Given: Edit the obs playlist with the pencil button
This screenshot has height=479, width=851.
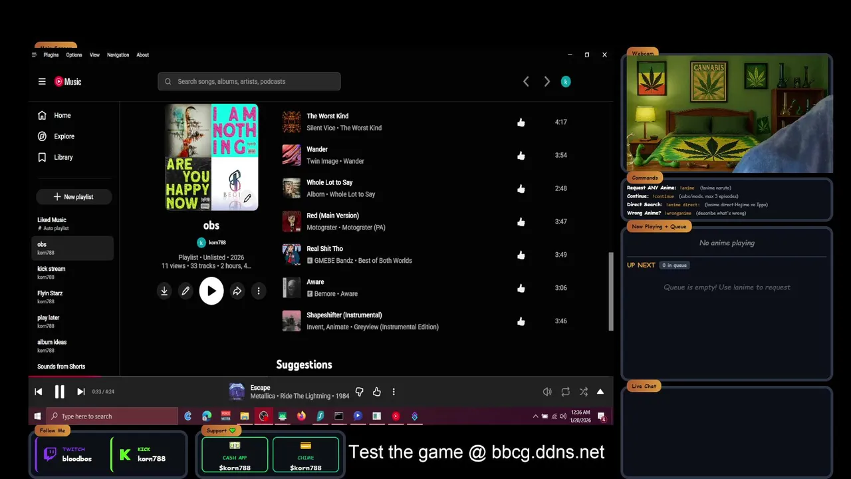Looking at the screenshot, I should 186,291.
